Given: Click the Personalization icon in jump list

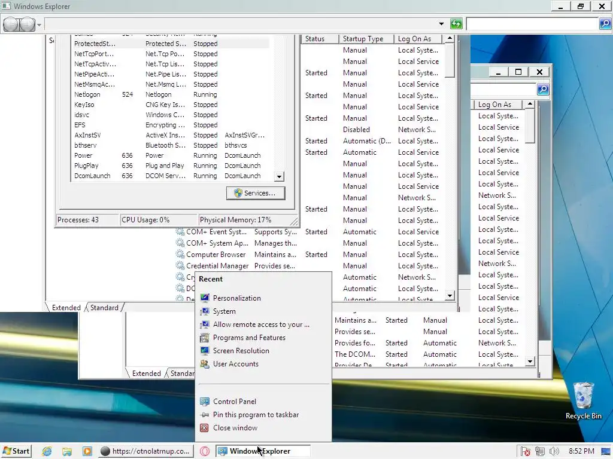Looking at the screenshot, I should tap(205, 298).
